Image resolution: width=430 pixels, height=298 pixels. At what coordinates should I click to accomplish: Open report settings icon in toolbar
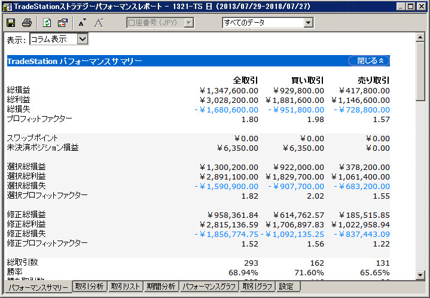click(63, 23)
